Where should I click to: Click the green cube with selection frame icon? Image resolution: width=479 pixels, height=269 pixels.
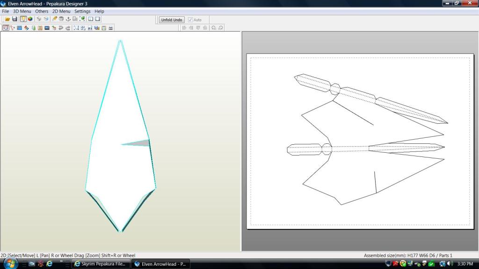[82, 19]
